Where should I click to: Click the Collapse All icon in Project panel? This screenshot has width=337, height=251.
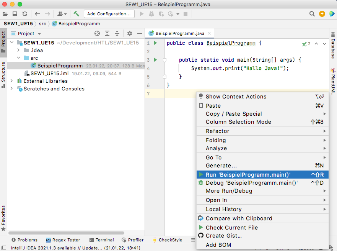pos(117,33)
